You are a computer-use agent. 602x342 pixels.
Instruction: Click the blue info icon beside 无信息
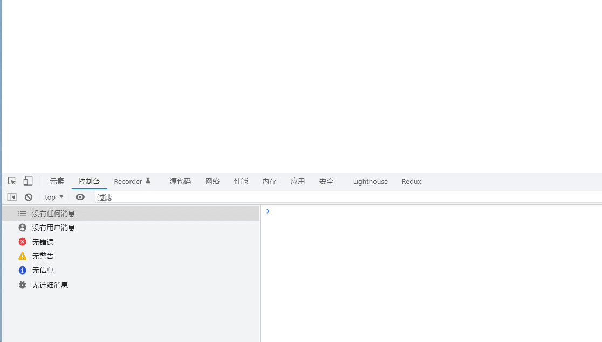[x=23, y=270]
